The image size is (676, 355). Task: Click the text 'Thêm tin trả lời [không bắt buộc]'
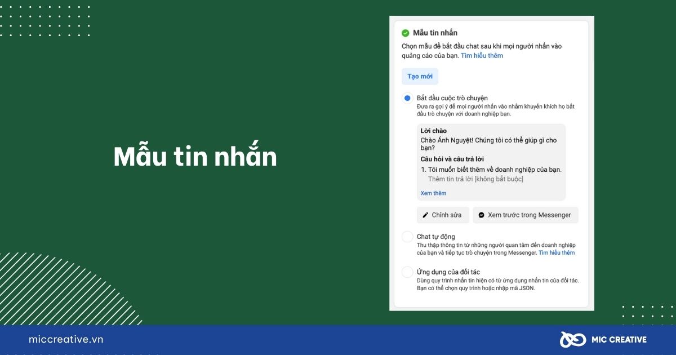[475, 179]
